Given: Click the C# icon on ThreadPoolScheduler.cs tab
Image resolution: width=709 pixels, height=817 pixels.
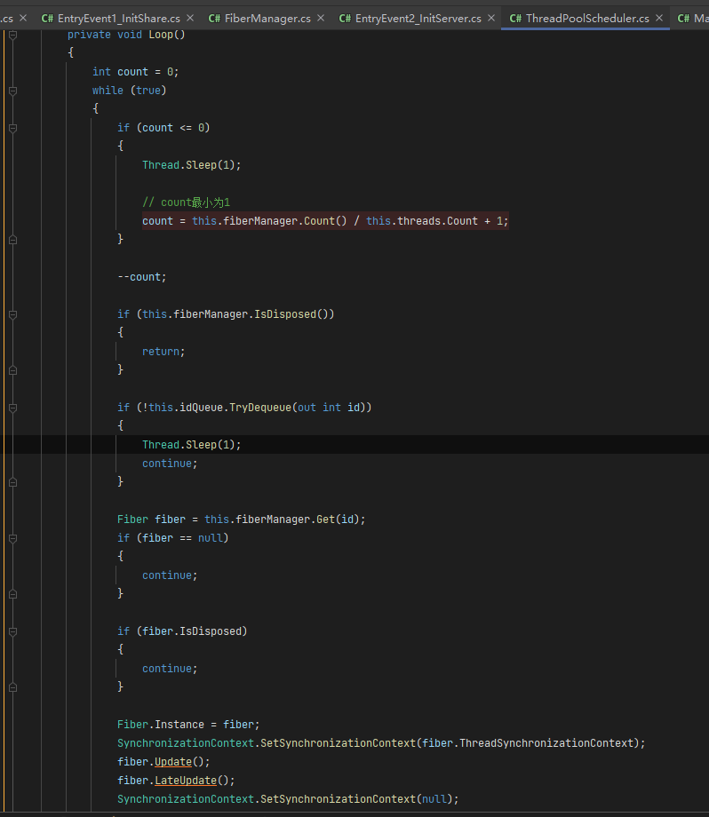Looking at the screenshot, I should [x=515, y=19].
